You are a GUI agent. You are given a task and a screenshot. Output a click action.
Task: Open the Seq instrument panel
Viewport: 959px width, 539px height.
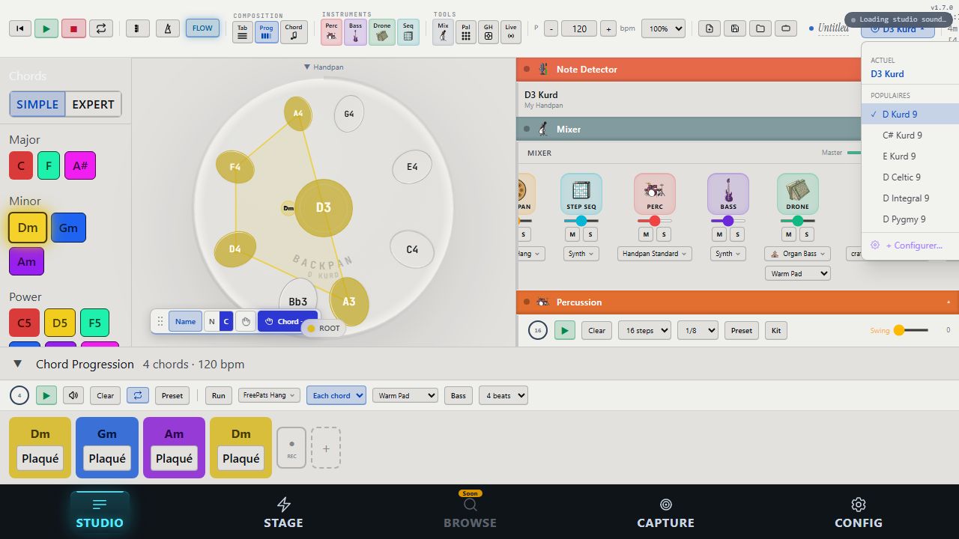[408, 31]
